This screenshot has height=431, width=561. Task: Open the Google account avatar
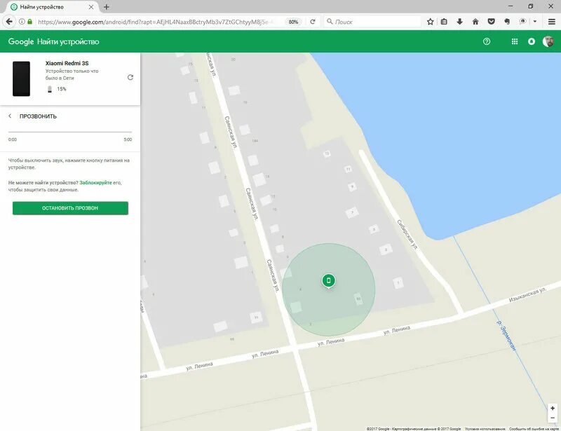point(548,41)
